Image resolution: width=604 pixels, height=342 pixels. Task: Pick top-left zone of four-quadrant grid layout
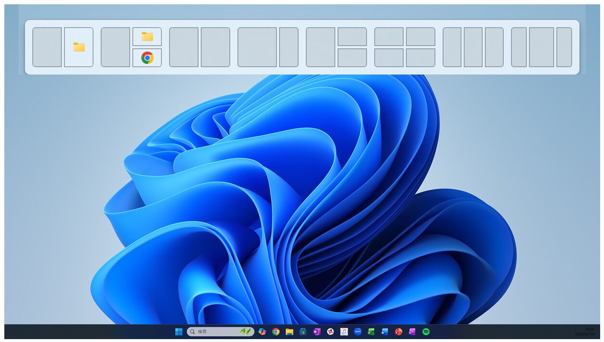click(x=389, y=37)
